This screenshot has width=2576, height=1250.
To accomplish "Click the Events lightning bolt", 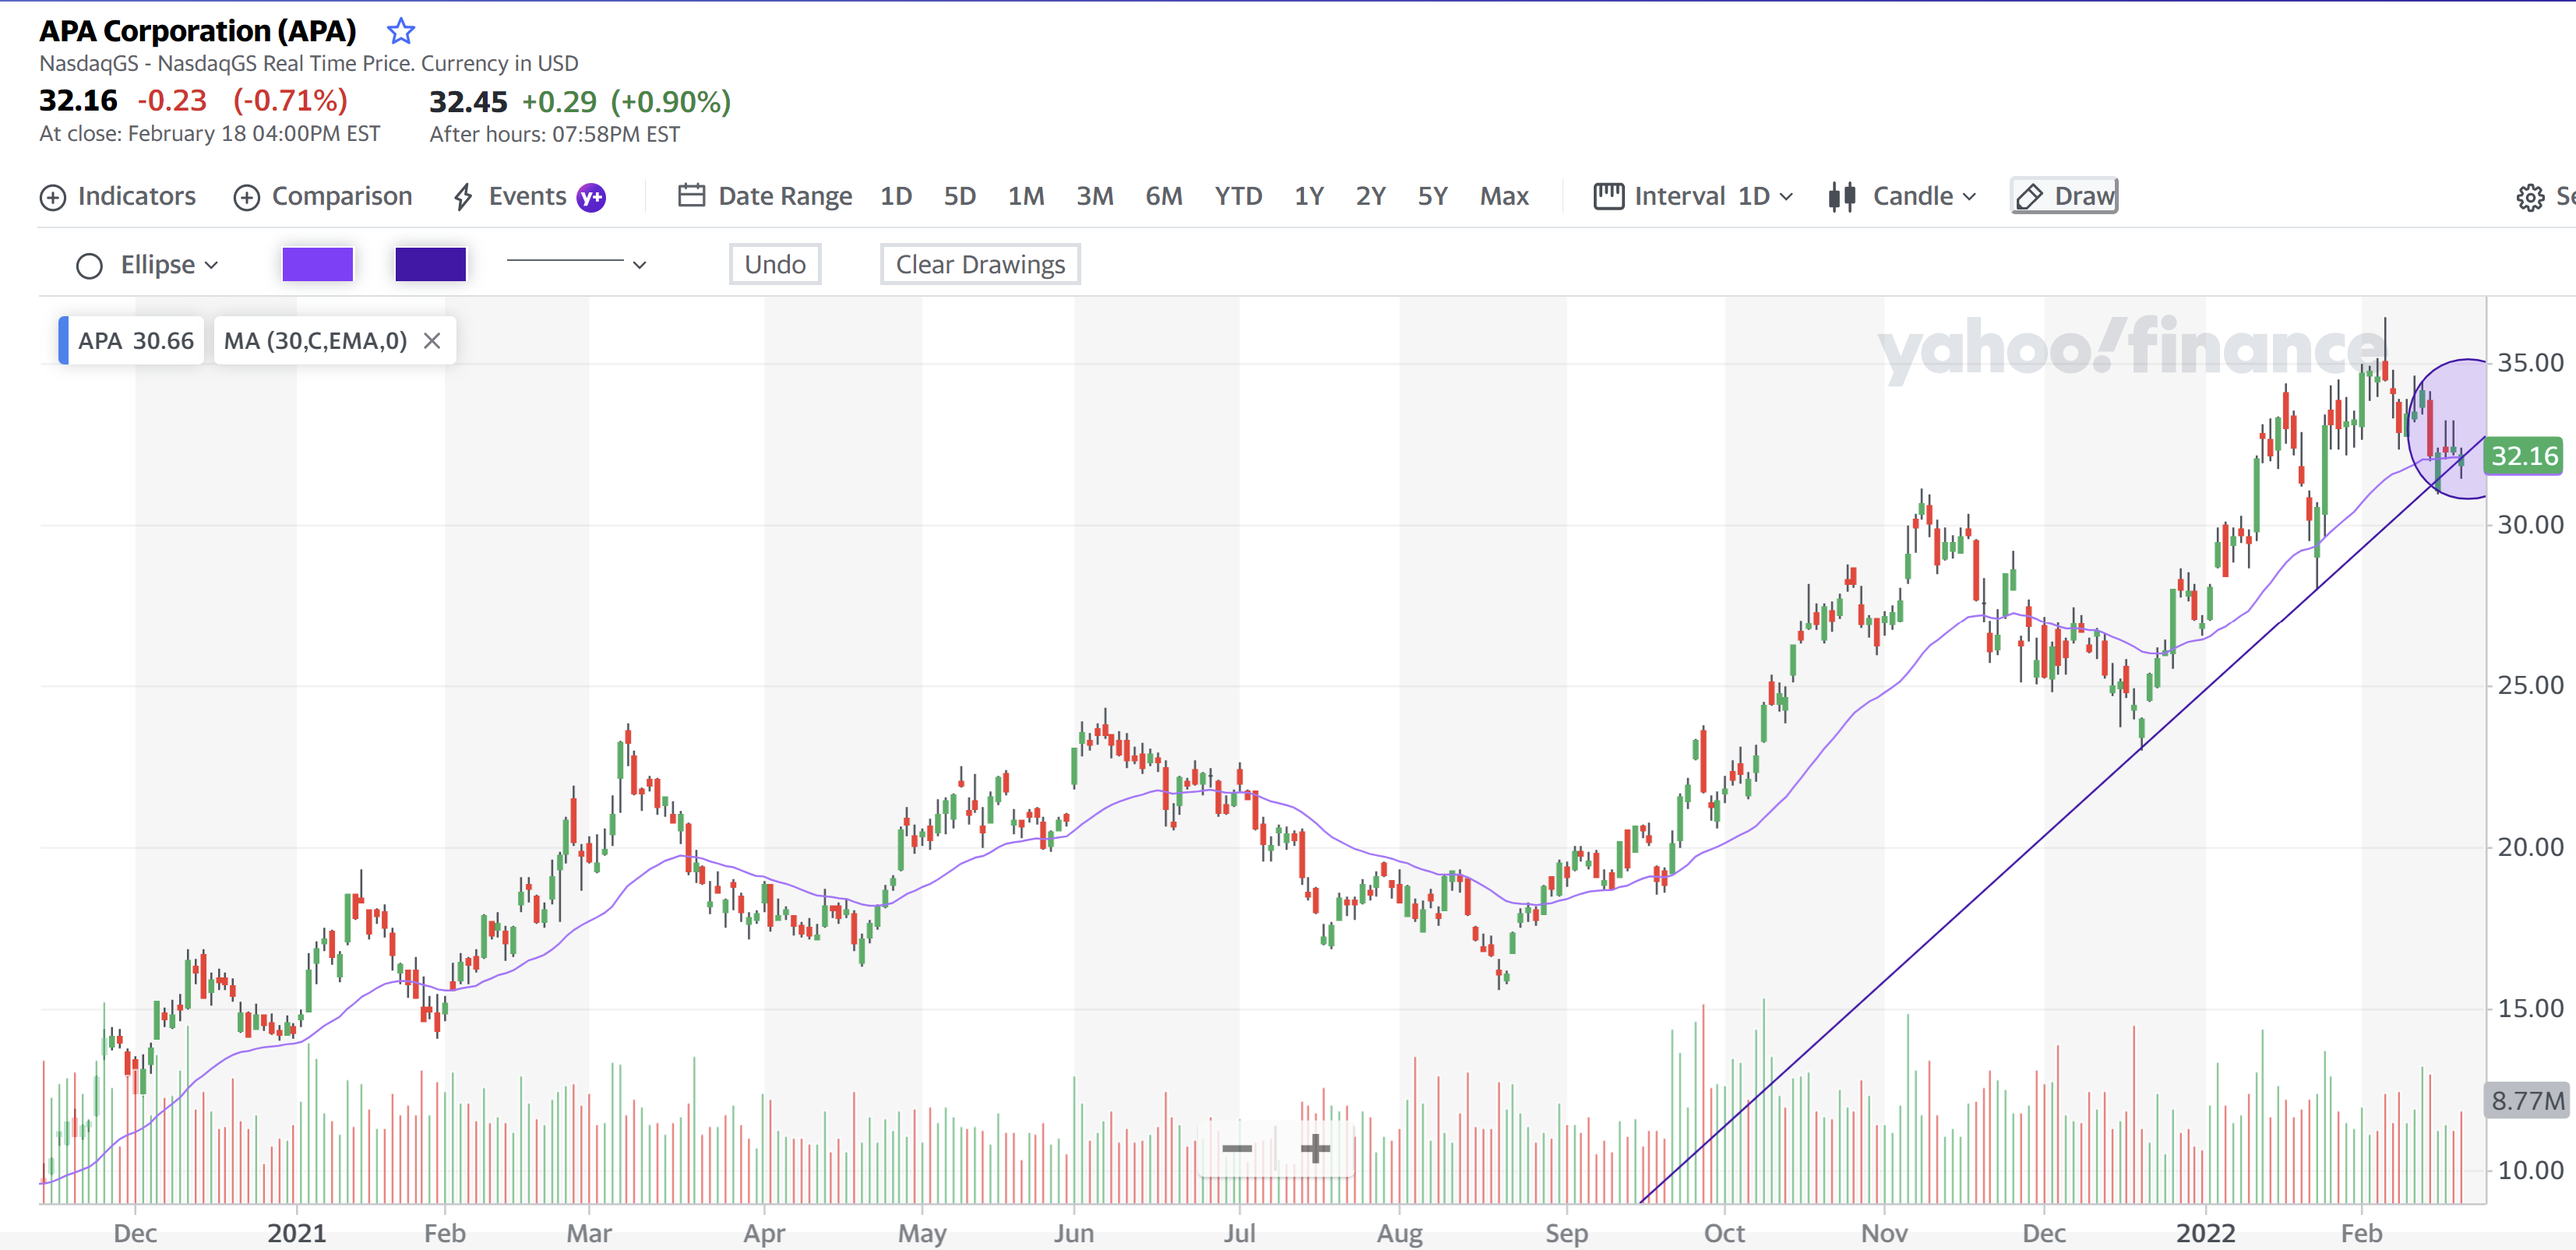I will [462, 196].
